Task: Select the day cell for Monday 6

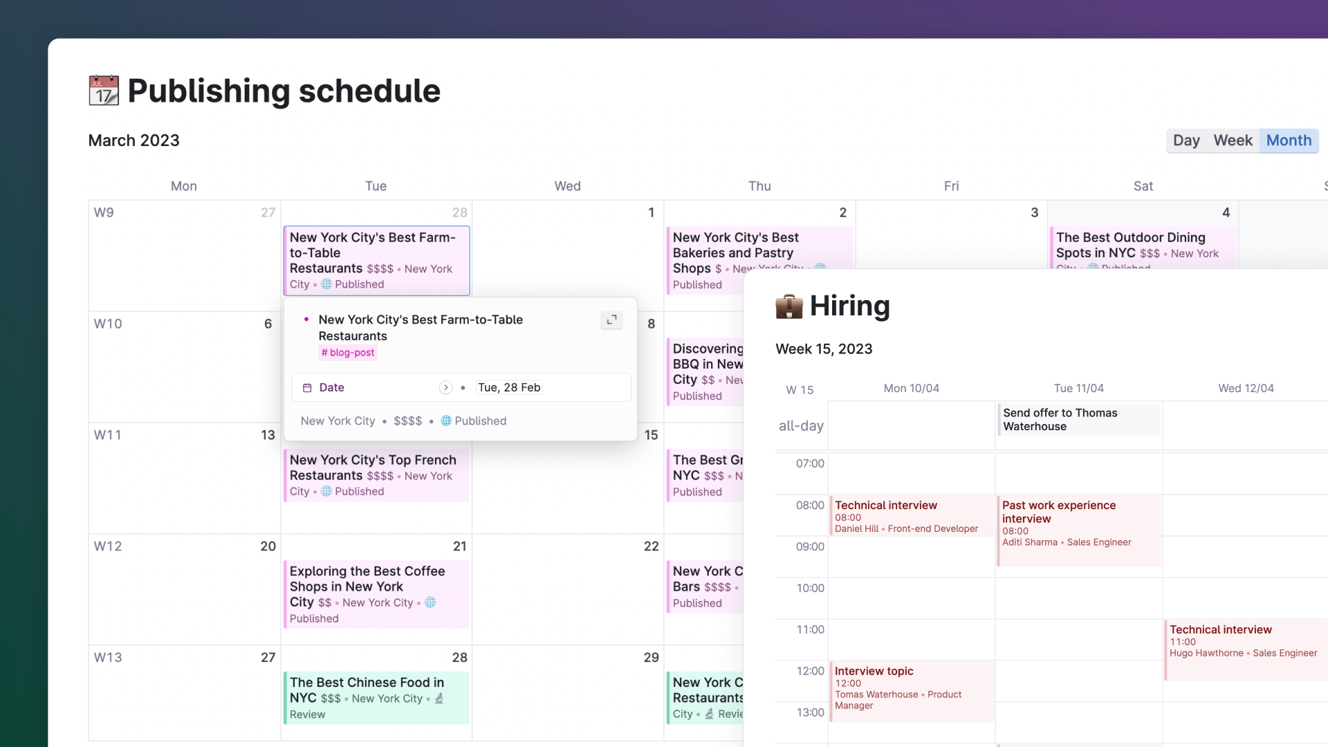Action: 185,367
